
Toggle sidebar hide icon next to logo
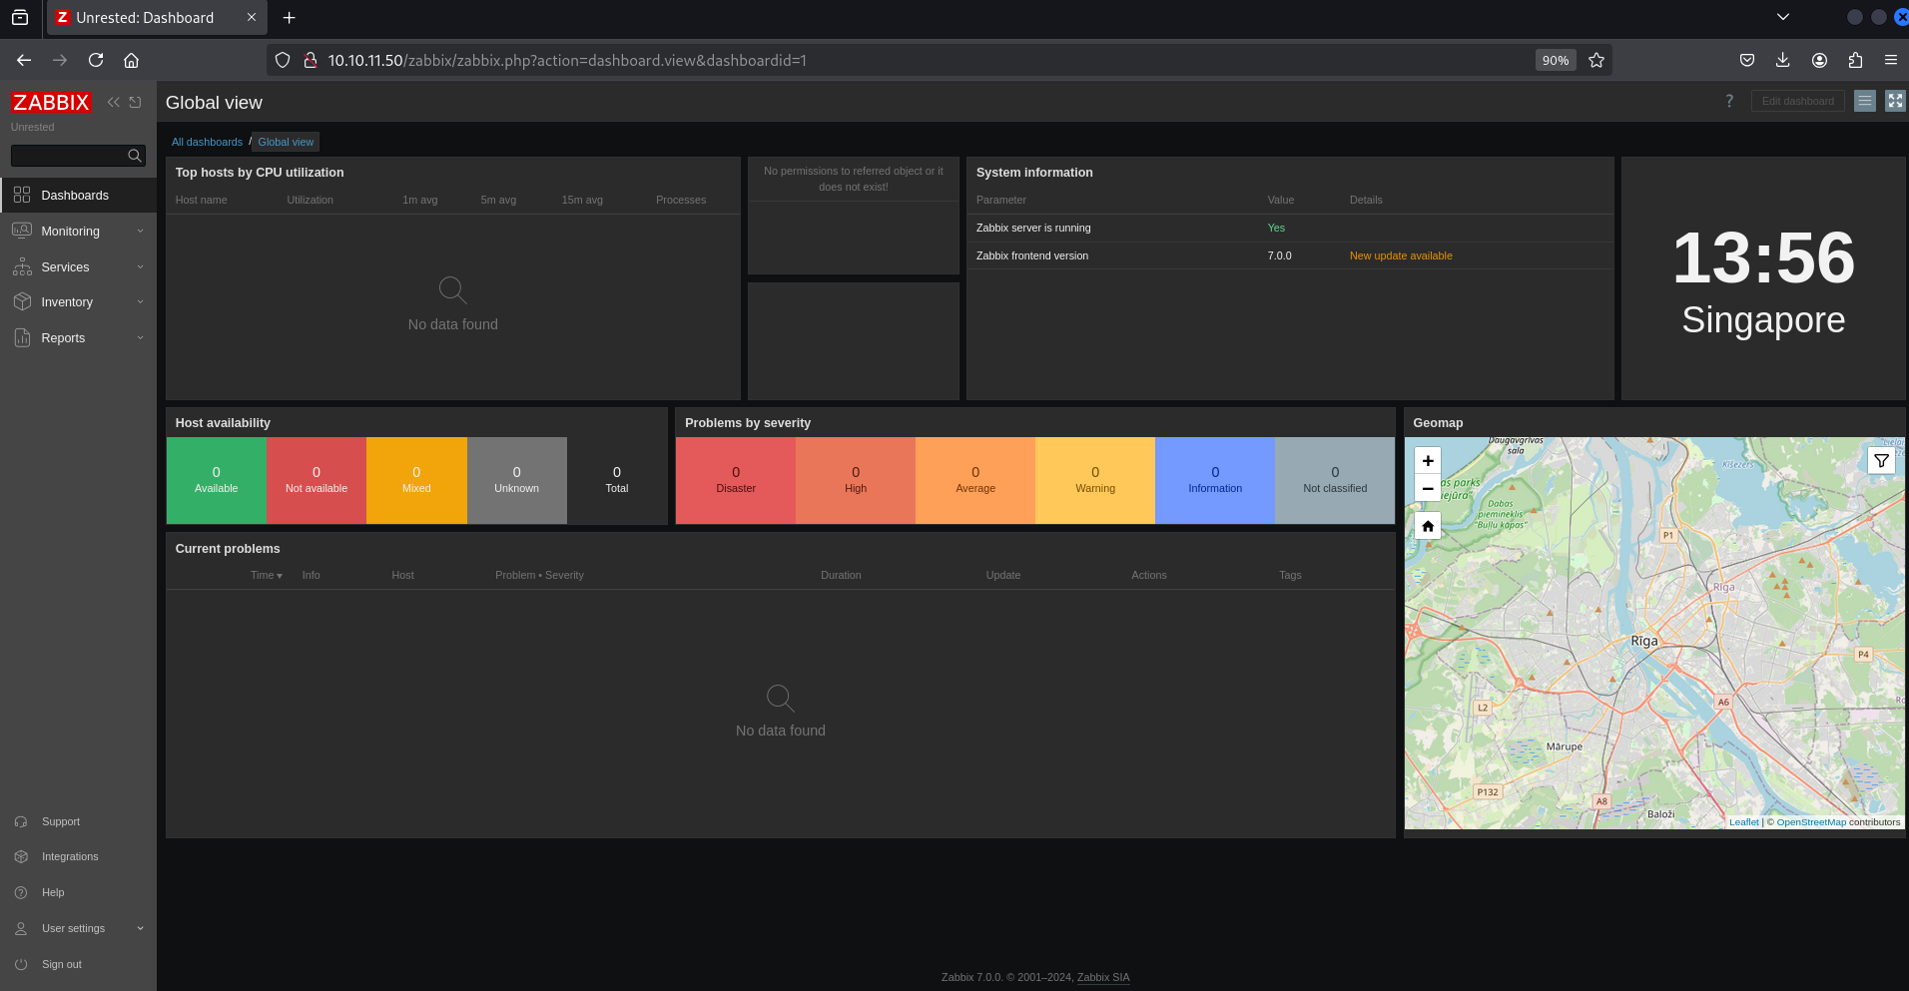pyautogui.click(x=136, y=102)
